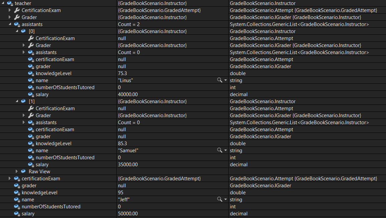Click the field icon of knowledgeLevel 85.3
This screenshot has height=218, width=386.
tap(31, 144)
